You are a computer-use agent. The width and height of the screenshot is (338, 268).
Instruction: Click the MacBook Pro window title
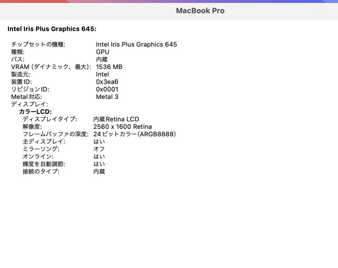200,11
